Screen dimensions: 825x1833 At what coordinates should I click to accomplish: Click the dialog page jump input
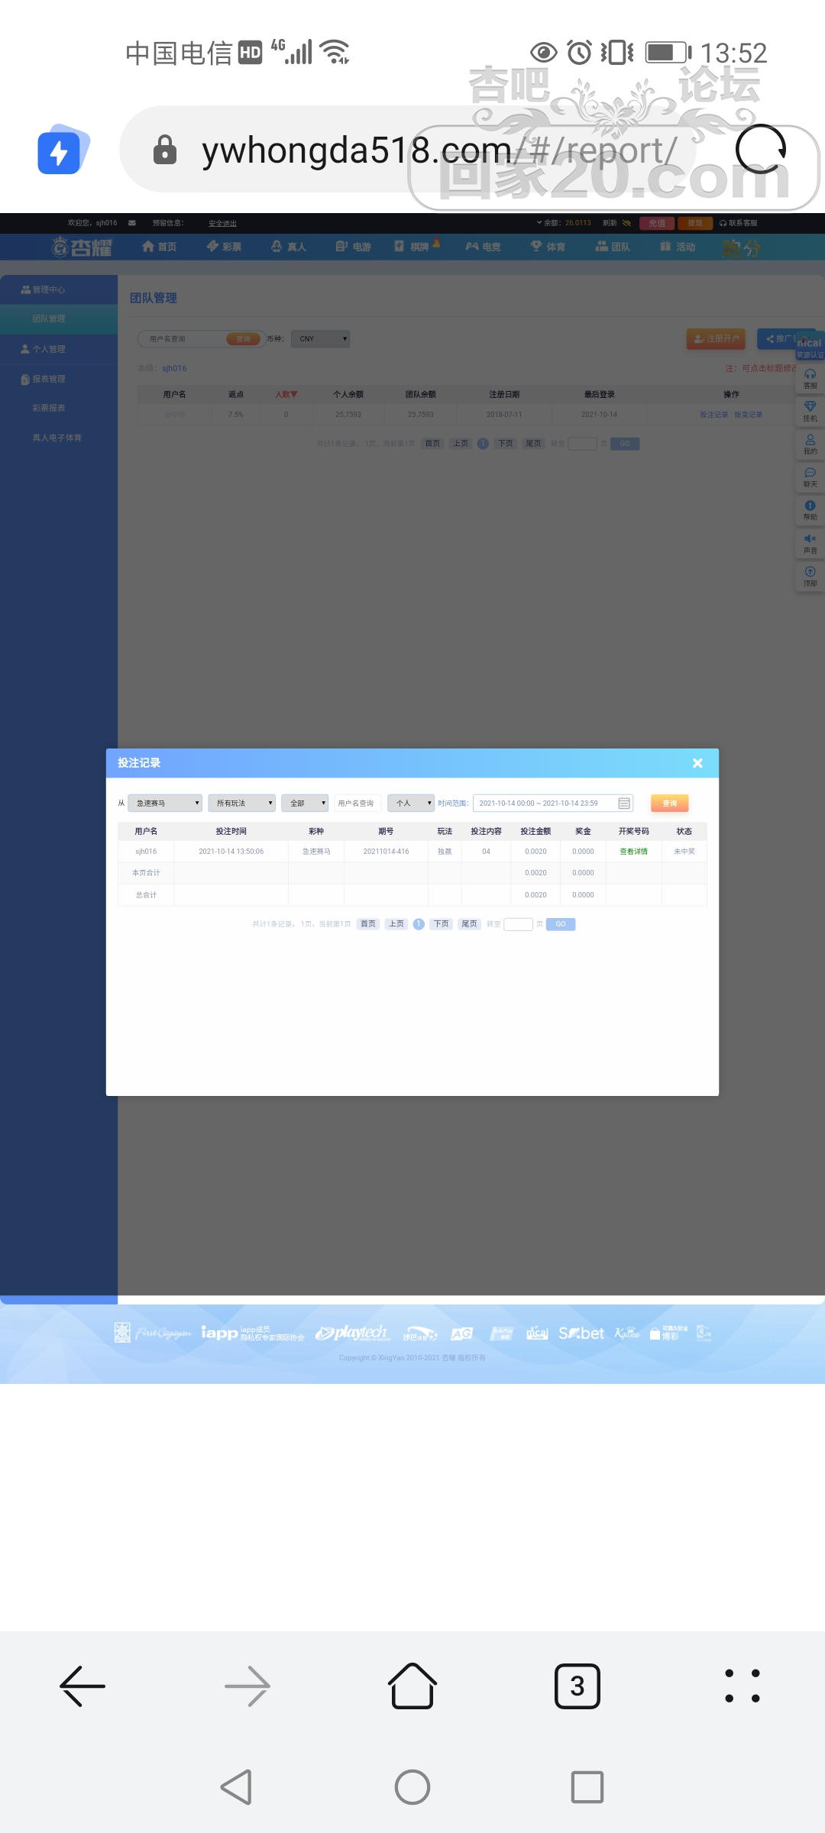coord(518,924)
